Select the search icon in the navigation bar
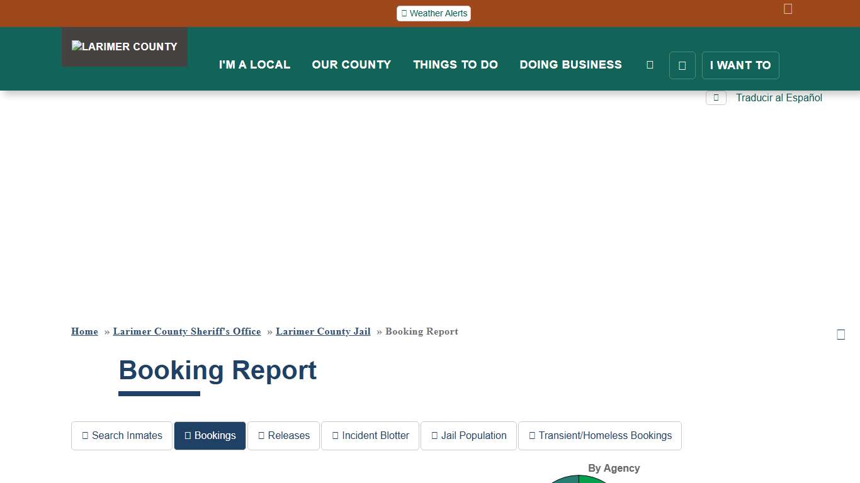The width and height of the screenshot is (860, 483). [650, 64]
